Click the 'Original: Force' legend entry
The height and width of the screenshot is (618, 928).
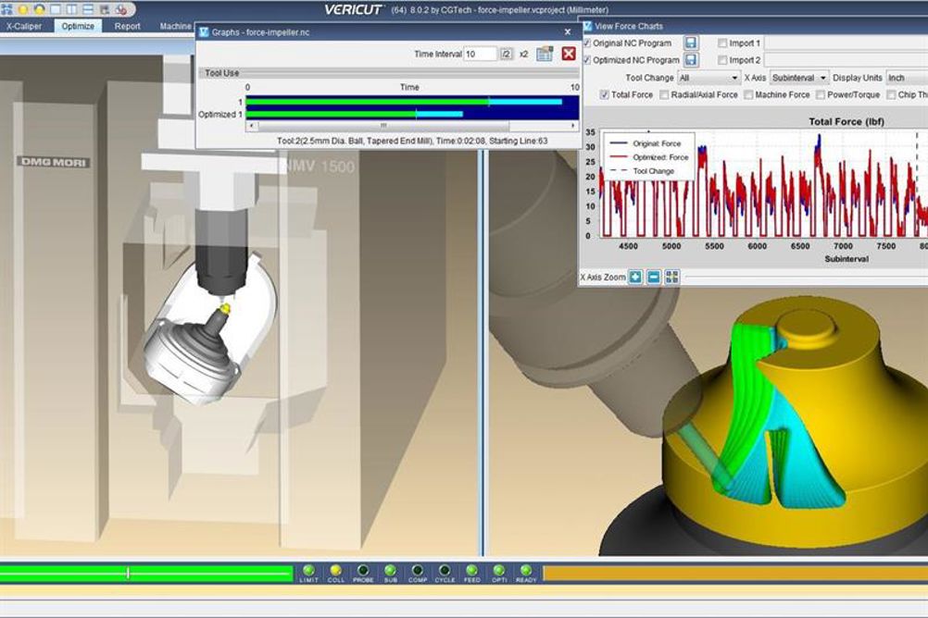click(657, 143)
